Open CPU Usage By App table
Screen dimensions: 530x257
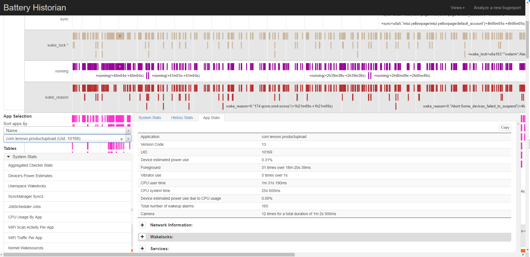[x=67, y=217]
